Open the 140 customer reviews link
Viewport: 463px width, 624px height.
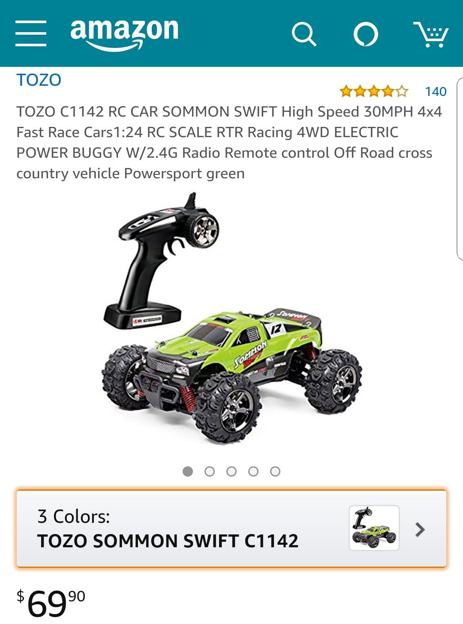point(436,91)
